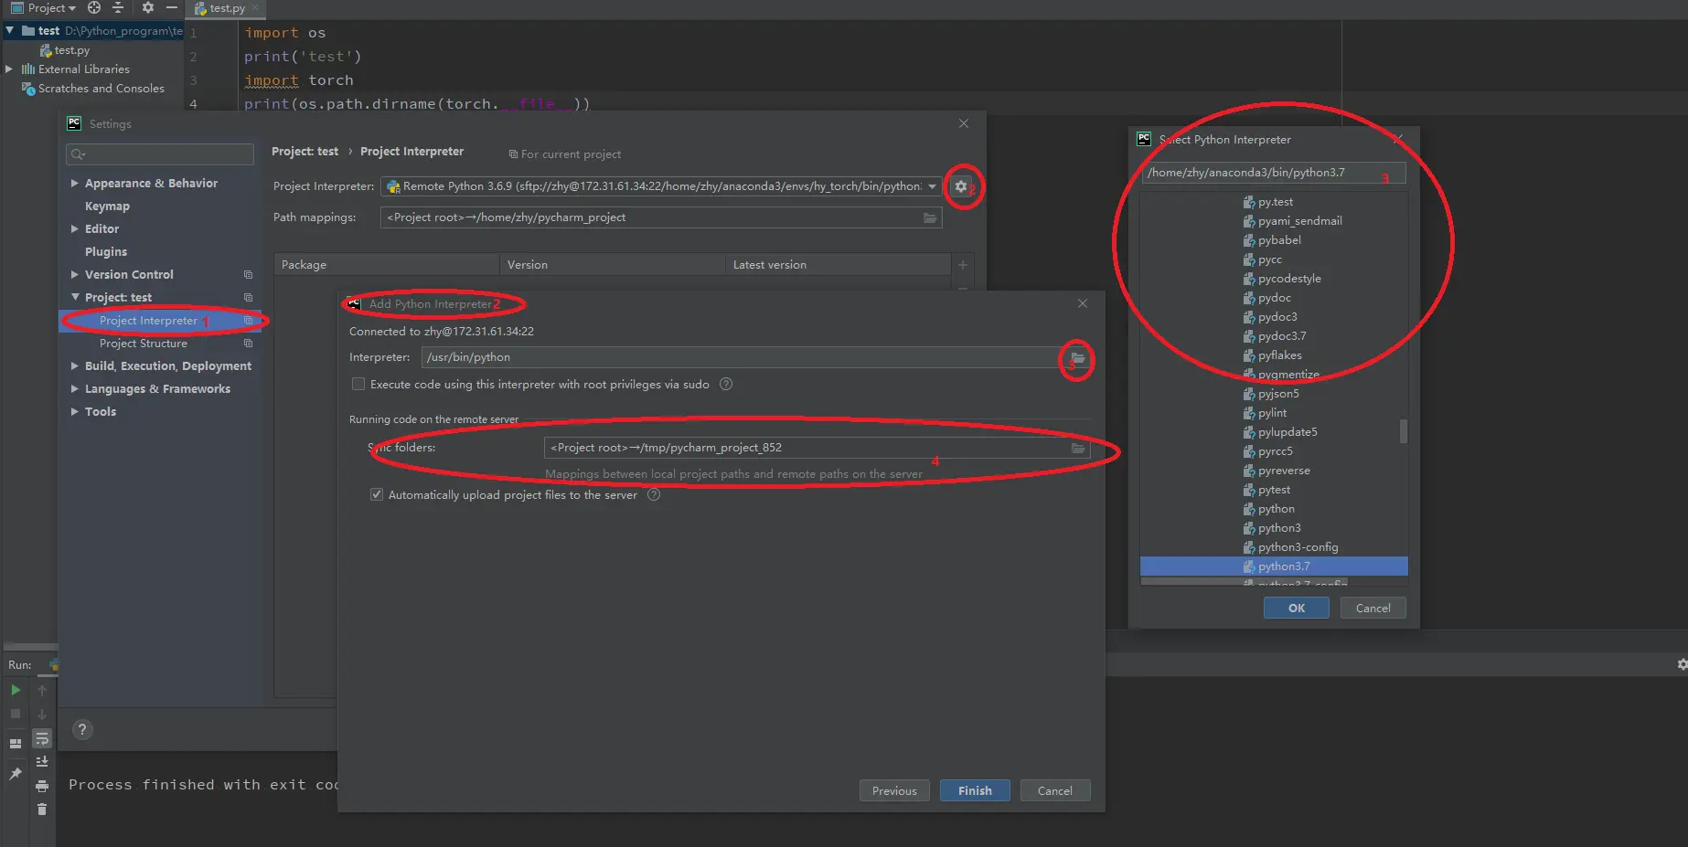Click the locate-in-project target icon
Screen dimensions: 1688x847
click(x=93, y=7)
